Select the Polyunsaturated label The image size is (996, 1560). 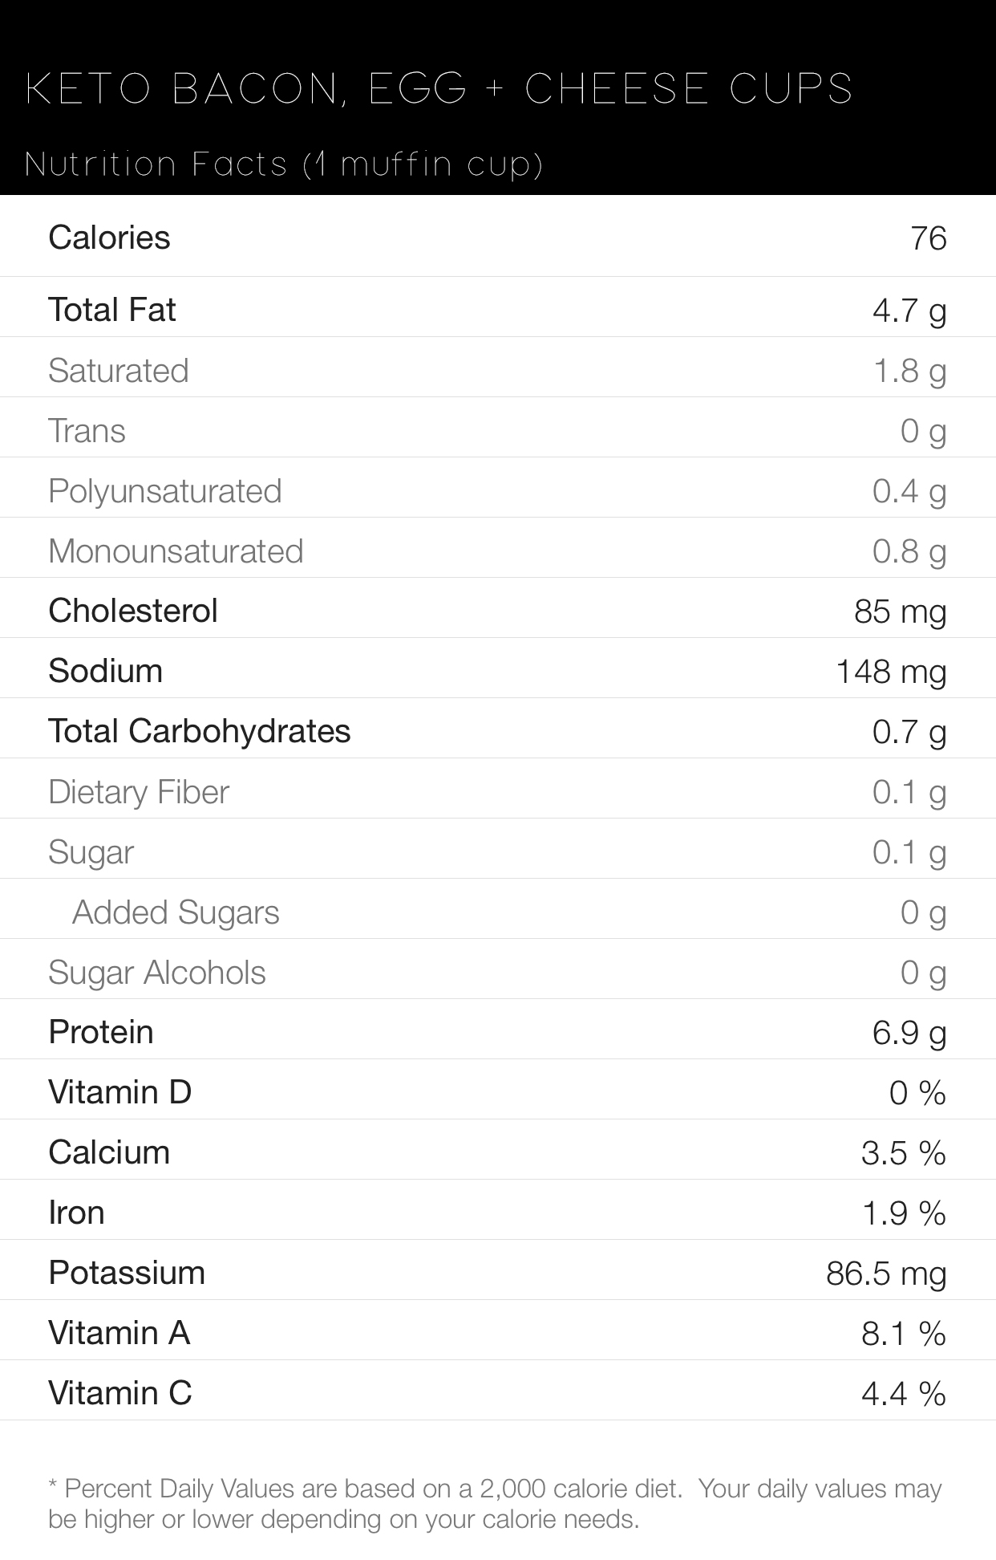tap(164, 491)
